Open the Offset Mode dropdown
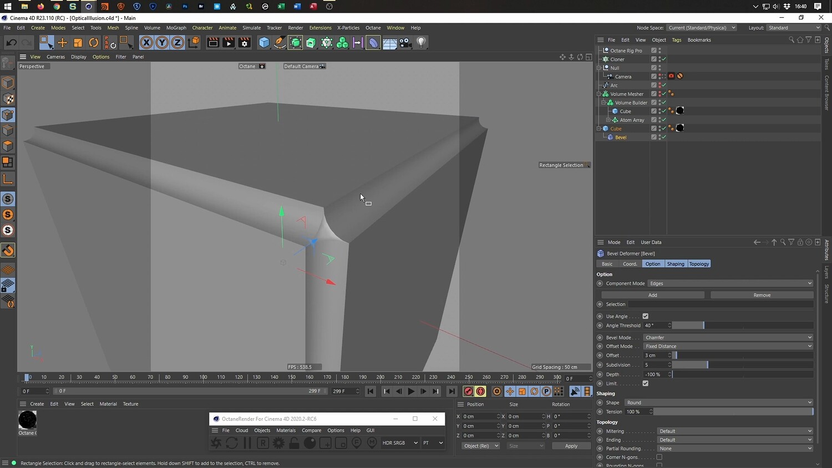The image size is (832, 468). coord(728,346)
